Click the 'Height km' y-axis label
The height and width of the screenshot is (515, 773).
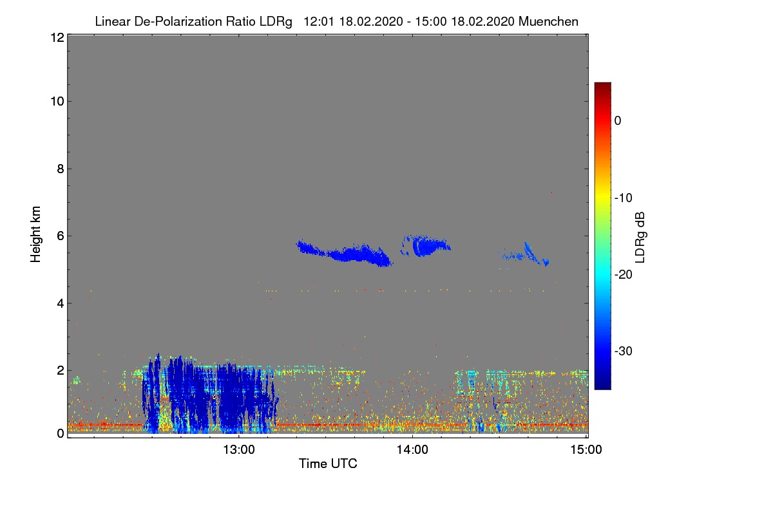point(36,234)
